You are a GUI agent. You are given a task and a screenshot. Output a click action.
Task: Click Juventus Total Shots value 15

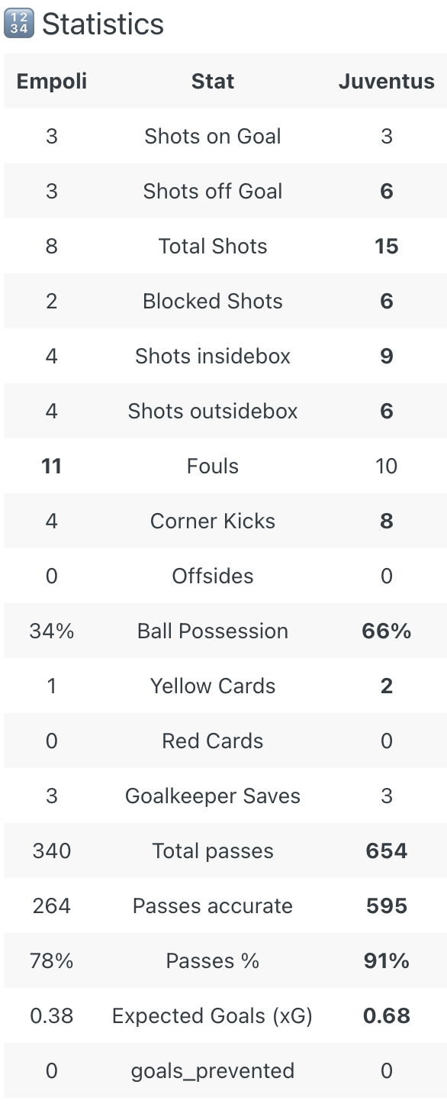click(387, 247)
